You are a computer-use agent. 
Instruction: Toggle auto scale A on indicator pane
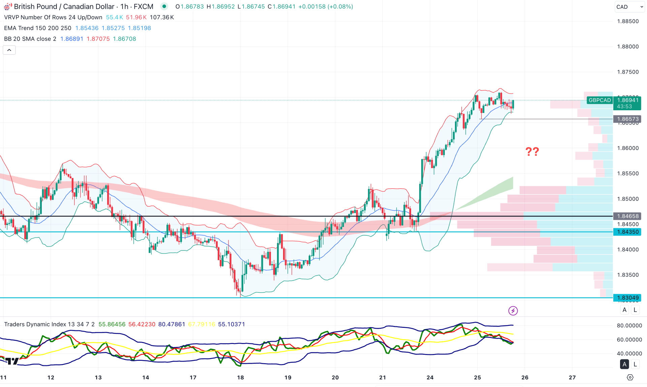624,364
